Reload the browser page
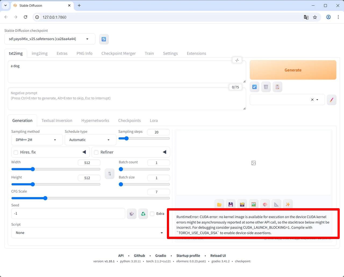This screenshot has width=344, height=277. click(26, 17)
